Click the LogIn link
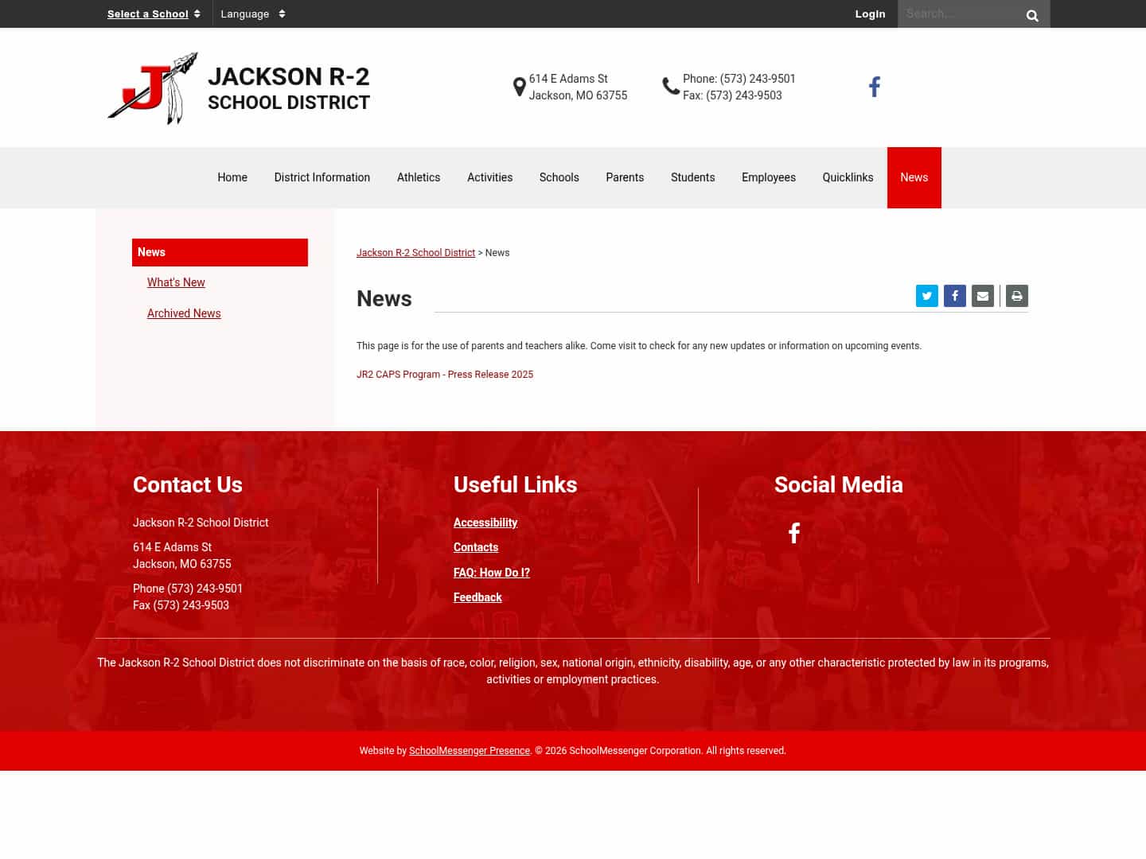This screenshot has height=859, width=1146. (870, 14)
